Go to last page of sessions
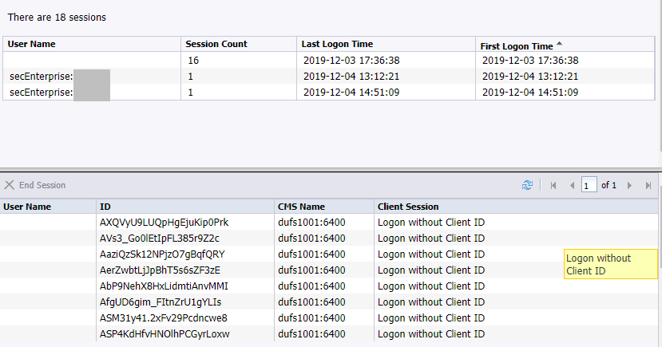This screenshot has width=662, height=347. tap(648, 186)
